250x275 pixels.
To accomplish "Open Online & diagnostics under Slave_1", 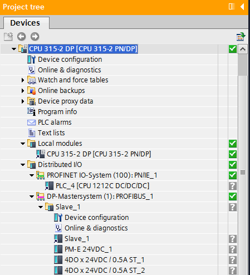I will 96,228.
